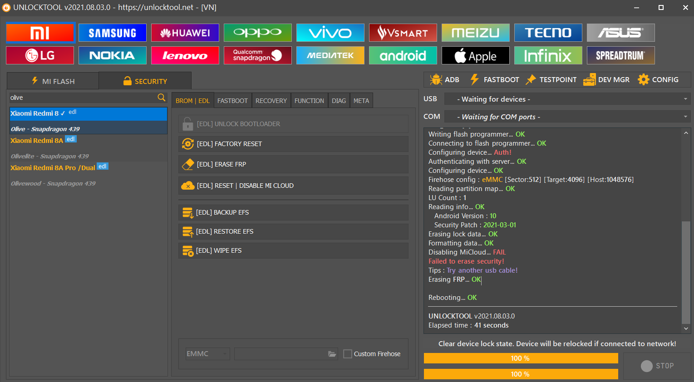Select the LG brand logo
The width and height of the screenshot is (694, 382).
40,55
